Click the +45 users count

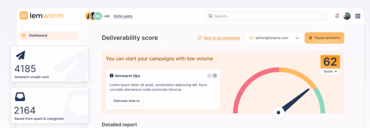(x=106, y=16)
